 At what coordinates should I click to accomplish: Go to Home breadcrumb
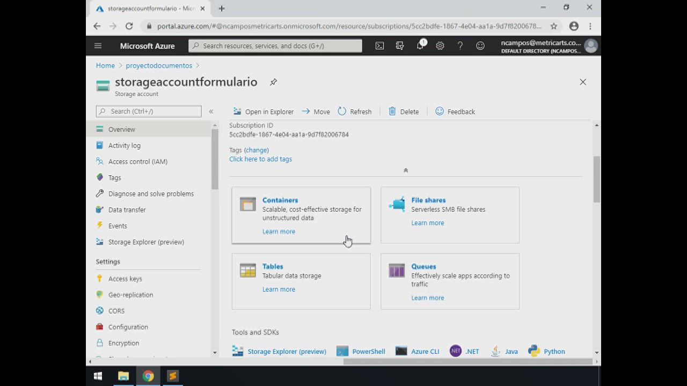click(x=105, y=65)
